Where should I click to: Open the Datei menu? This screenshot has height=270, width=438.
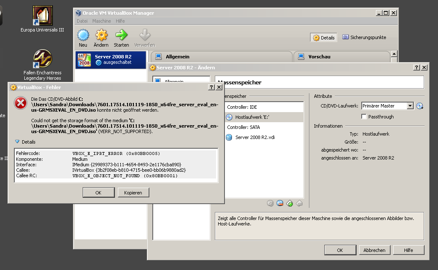coord(82,21)
